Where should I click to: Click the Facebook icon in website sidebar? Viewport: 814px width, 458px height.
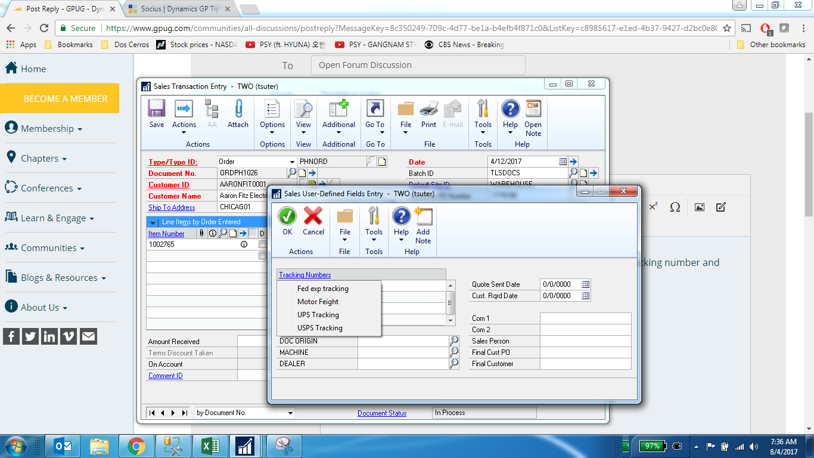pos(11,336)
